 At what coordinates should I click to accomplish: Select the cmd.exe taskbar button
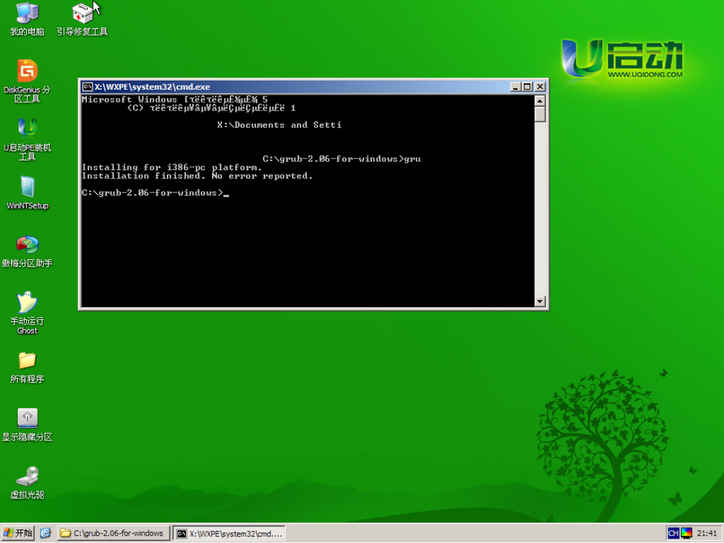[229, 533]
